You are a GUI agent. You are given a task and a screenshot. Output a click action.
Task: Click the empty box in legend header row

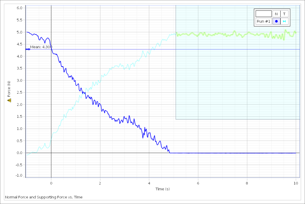[264, 13]
